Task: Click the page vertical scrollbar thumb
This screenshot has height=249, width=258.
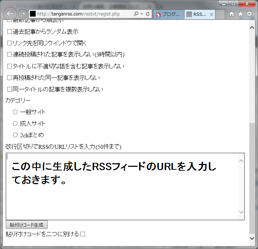Action: (252, 178)
